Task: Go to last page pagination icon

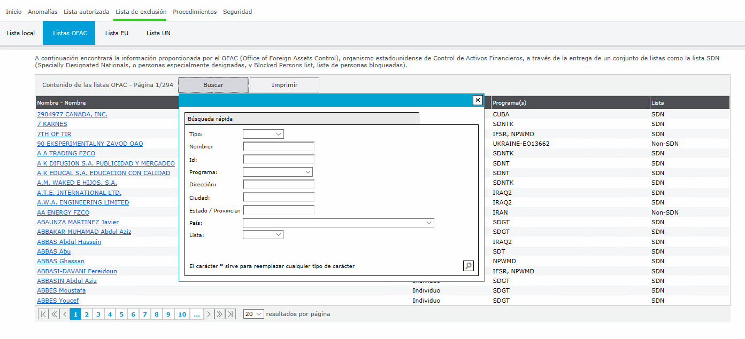Action: click(231, 314)
